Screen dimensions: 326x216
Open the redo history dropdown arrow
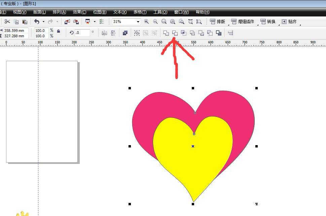57,21
